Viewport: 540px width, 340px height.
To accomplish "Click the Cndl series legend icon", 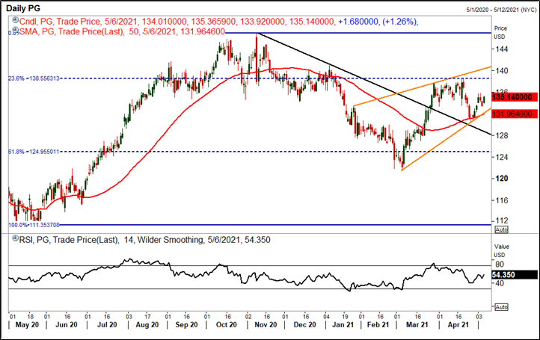I will coord(15,20).
